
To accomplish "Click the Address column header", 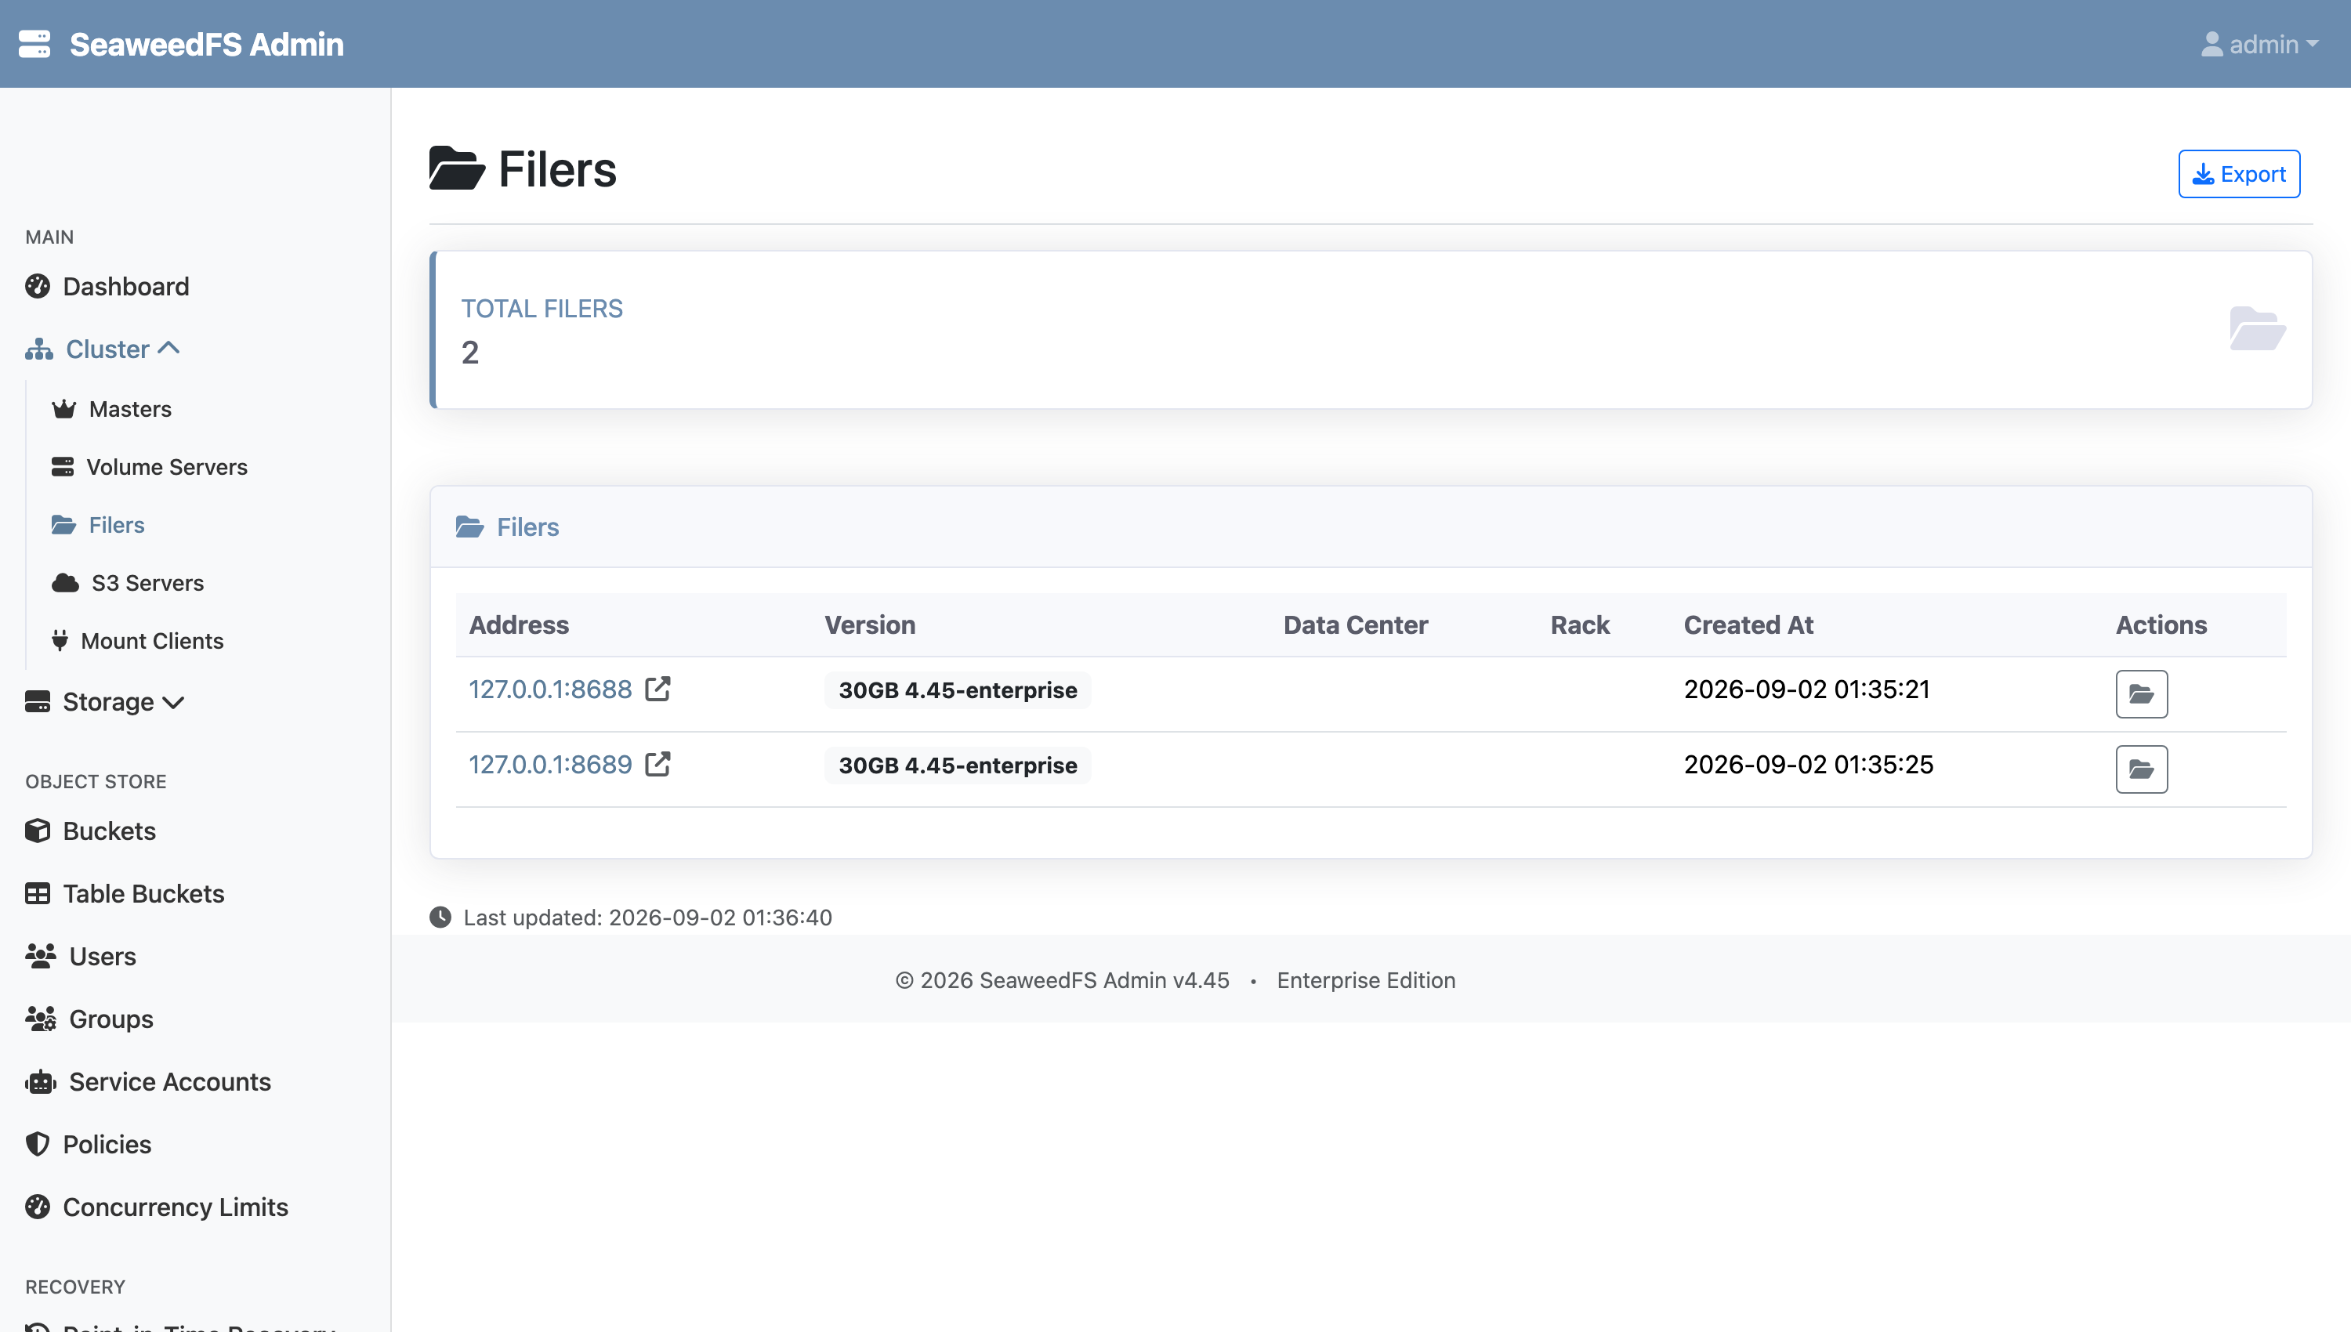I will [519, 624].
